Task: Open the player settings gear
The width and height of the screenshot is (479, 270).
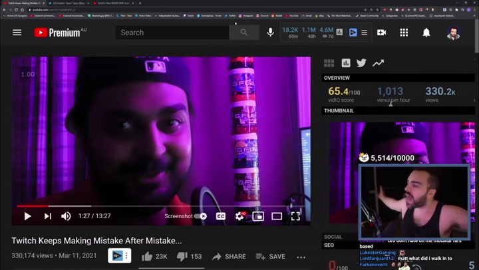Action: point(239,216)
